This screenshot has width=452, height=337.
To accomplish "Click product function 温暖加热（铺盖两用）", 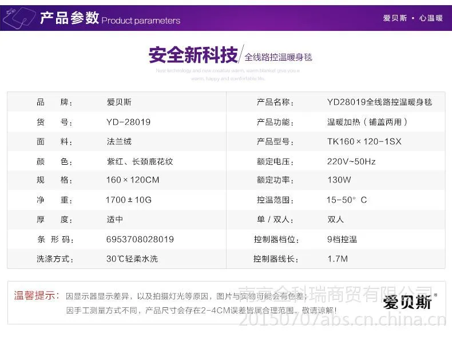I will [367, 122].
